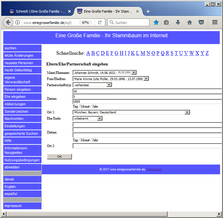223x218 pixels.
Task: Click the Ort 2 input field
Action: point(147,146)
